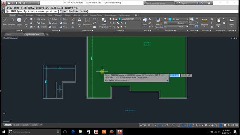Toggle clean screen in status bar
This screenshot has height=135, width=240.
(233, 125)
